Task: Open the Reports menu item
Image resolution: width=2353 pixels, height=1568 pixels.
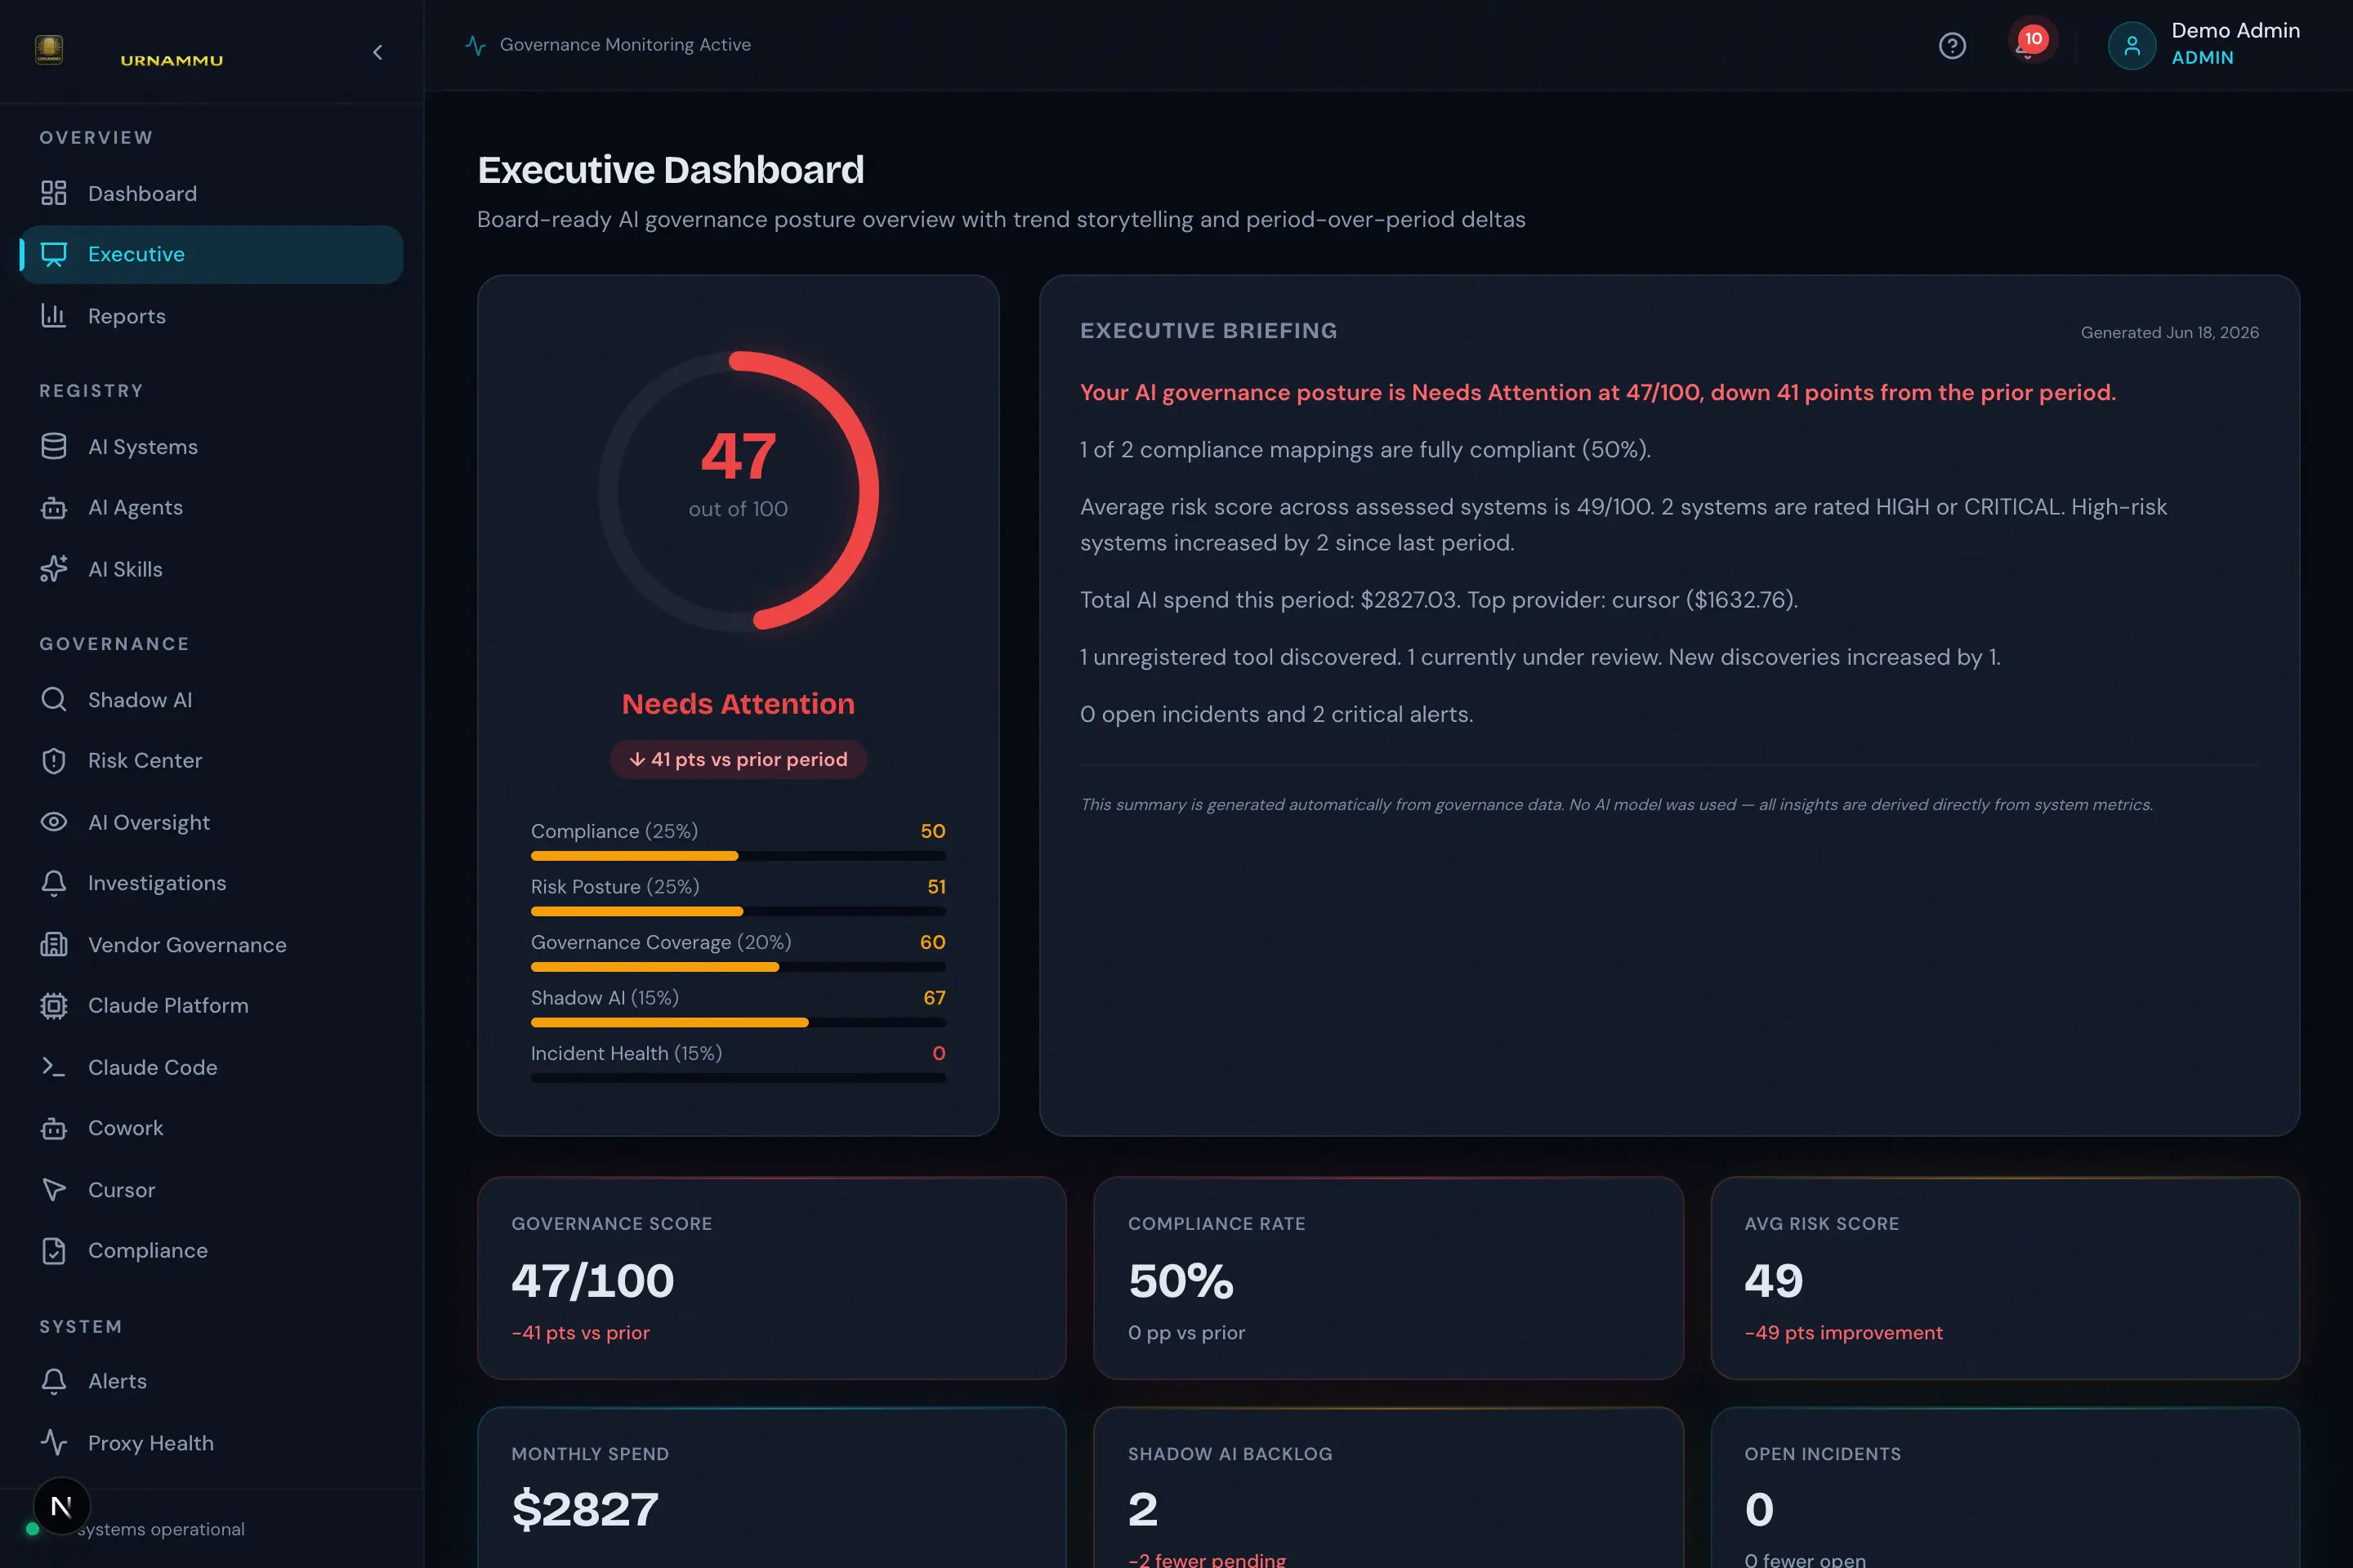Action: tap(211, 316)
